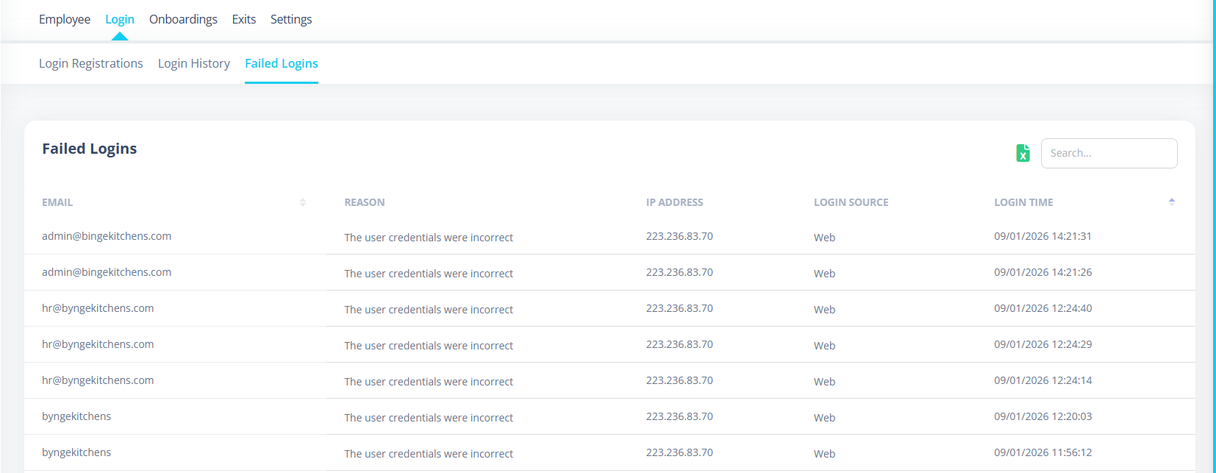
Task: Select the login time 09/01/2026 14:21:31
Action: coord(1043,236)
